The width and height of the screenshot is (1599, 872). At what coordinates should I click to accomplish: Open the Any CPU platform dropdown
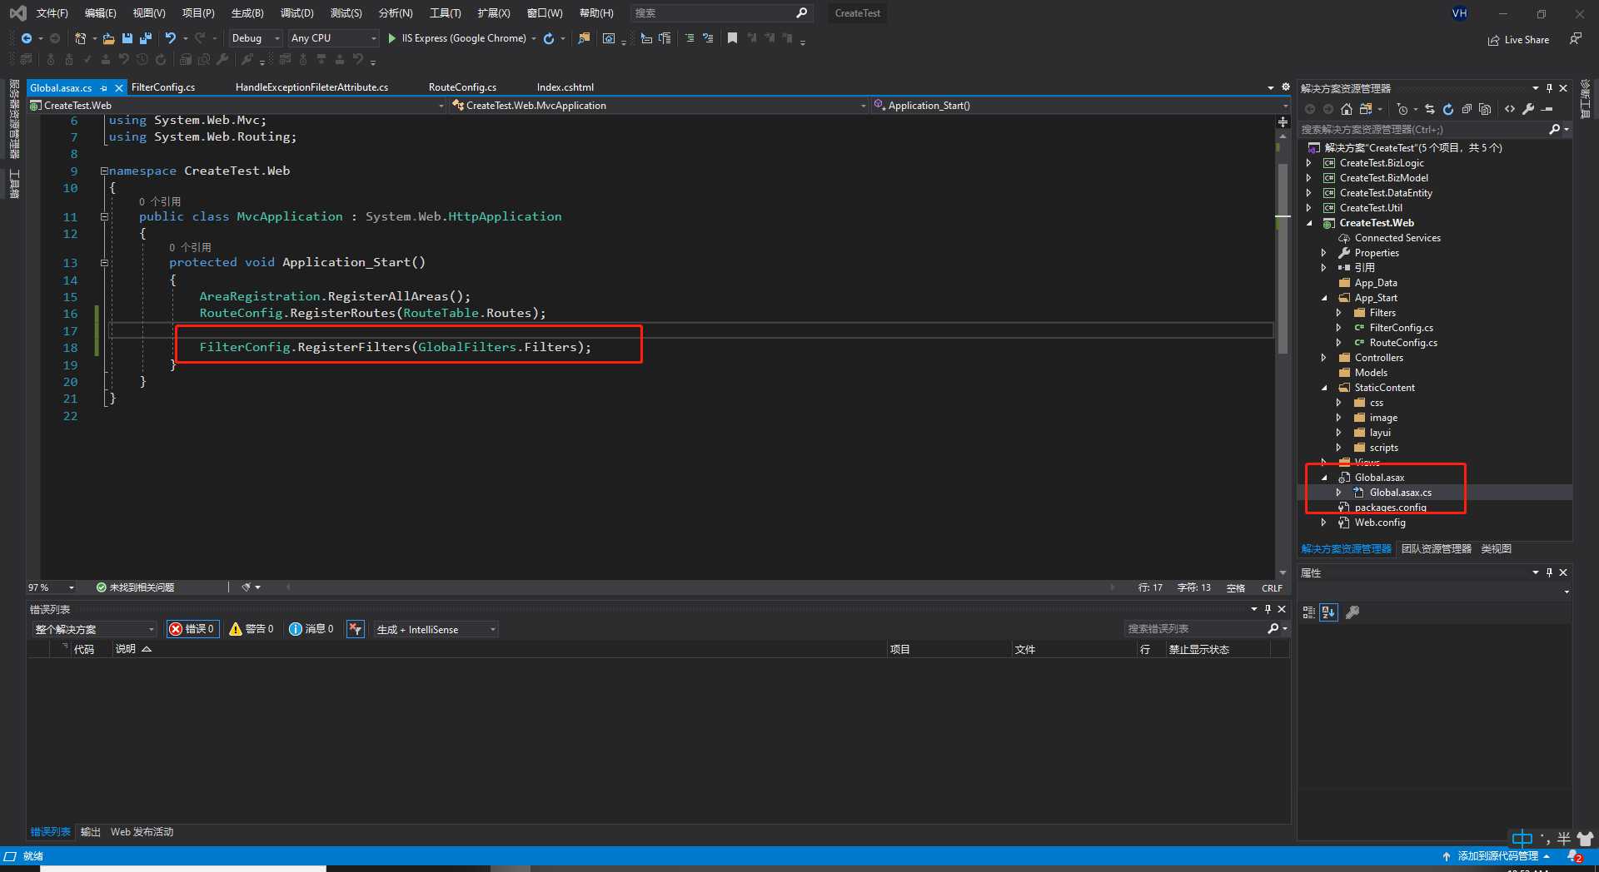(333, 38)
